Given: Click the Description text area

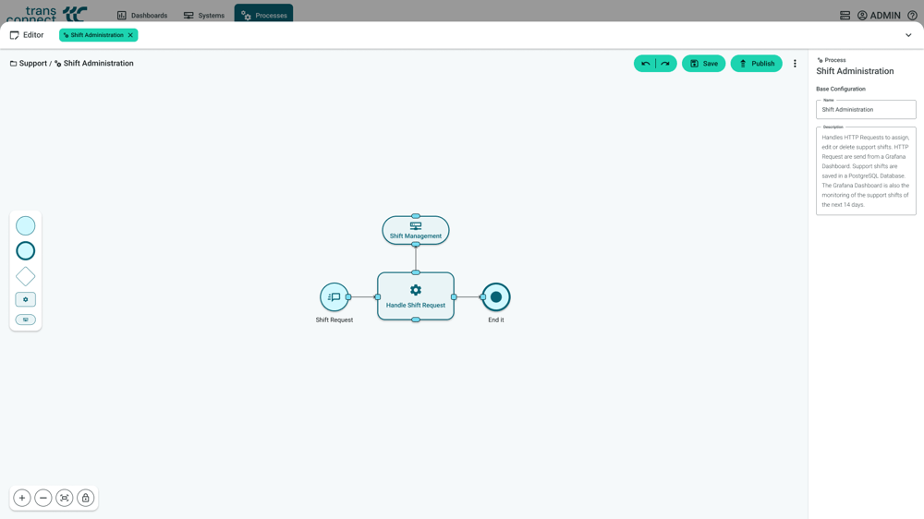Looking at the screenshot, I should [x=866, y=171].
